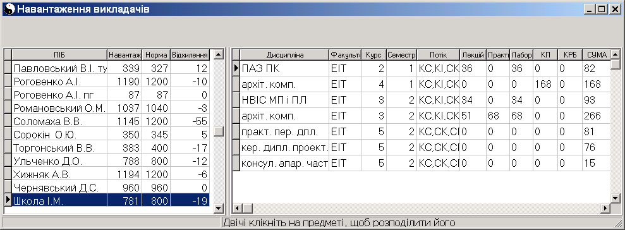Click the Відхилення column header
Viewport: 625px width, 230px height.
pyautogui.click(x=190, y=54)
